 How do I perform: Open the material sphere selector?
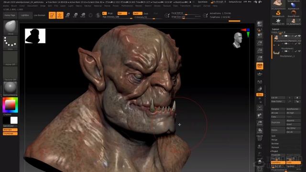pyautogui.click(x=11, y=89)
